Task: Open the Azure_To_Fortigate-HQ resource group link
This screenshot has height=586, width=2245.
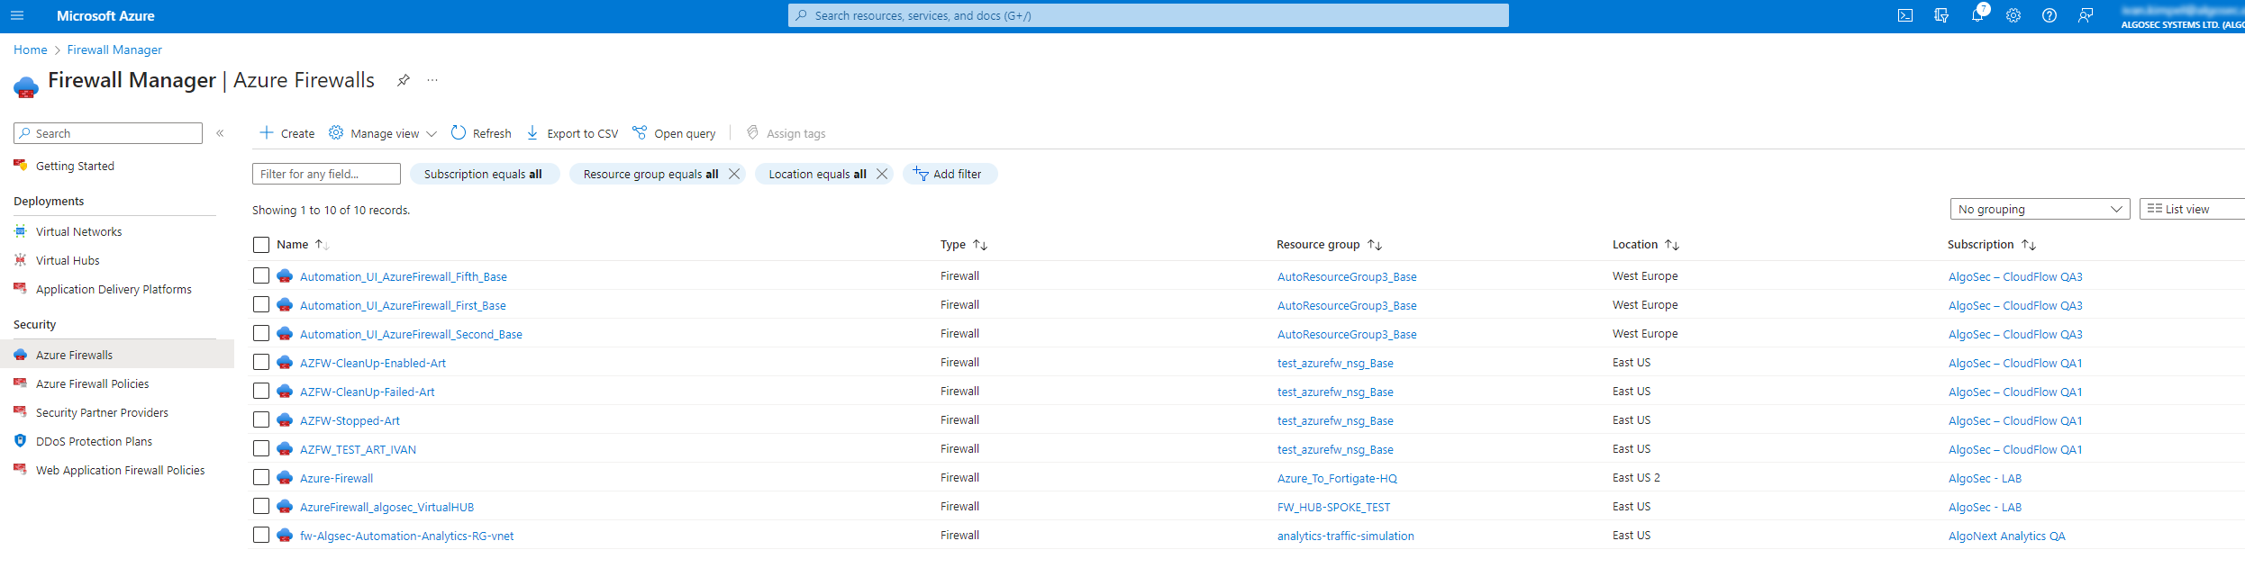Action: pyautogui.click(x=1337, y=478)
